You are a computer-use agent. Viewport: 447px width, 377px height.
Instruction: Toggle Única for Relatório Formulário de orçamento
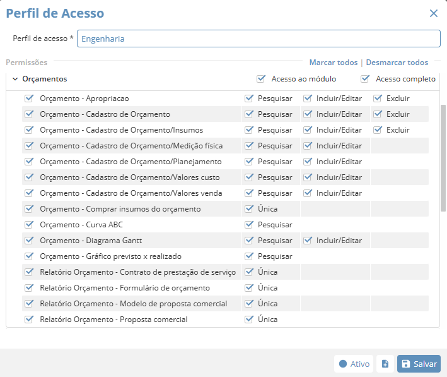(x=249, y=288)
